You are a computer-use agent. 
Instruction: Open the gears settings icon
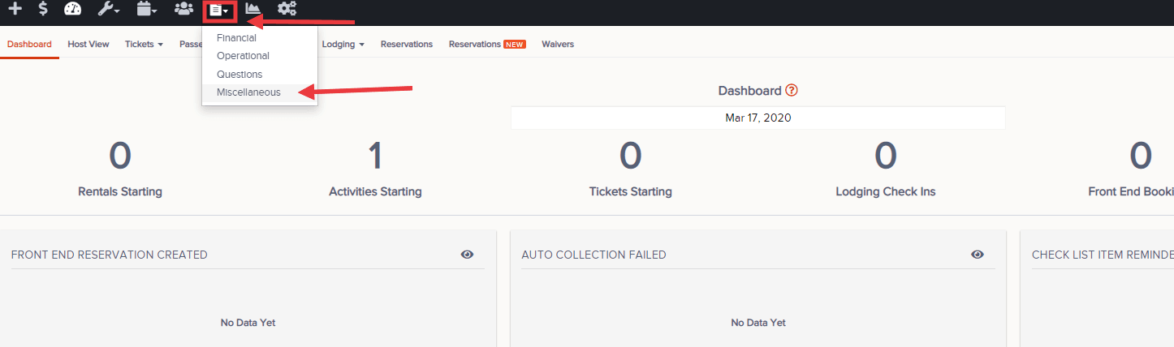[x=287, y=10]
